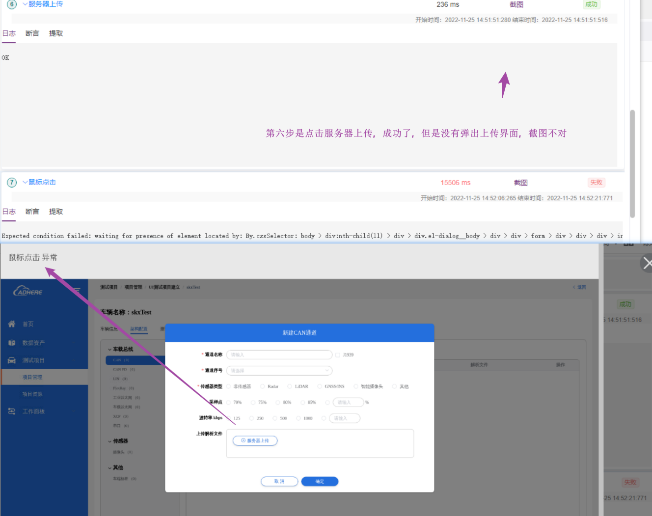Open the 通道序号 dropdown selector
This screenshot has height=516, width=652.
coord(279,370)
